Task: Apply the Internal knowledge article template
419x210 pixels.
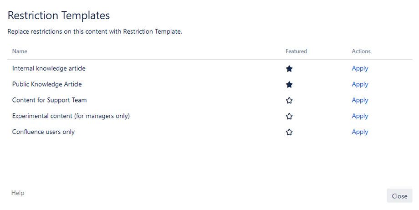Action: [360, 69]
